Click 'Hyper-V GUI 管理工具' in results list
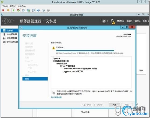This screenshot has width=150, height=118. (73, 71)
